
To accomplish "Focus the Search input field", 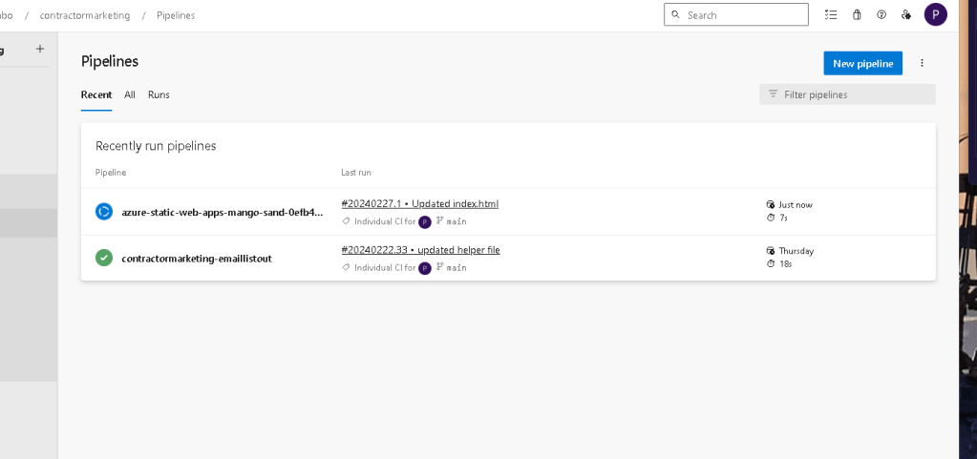I will (736, 14).
